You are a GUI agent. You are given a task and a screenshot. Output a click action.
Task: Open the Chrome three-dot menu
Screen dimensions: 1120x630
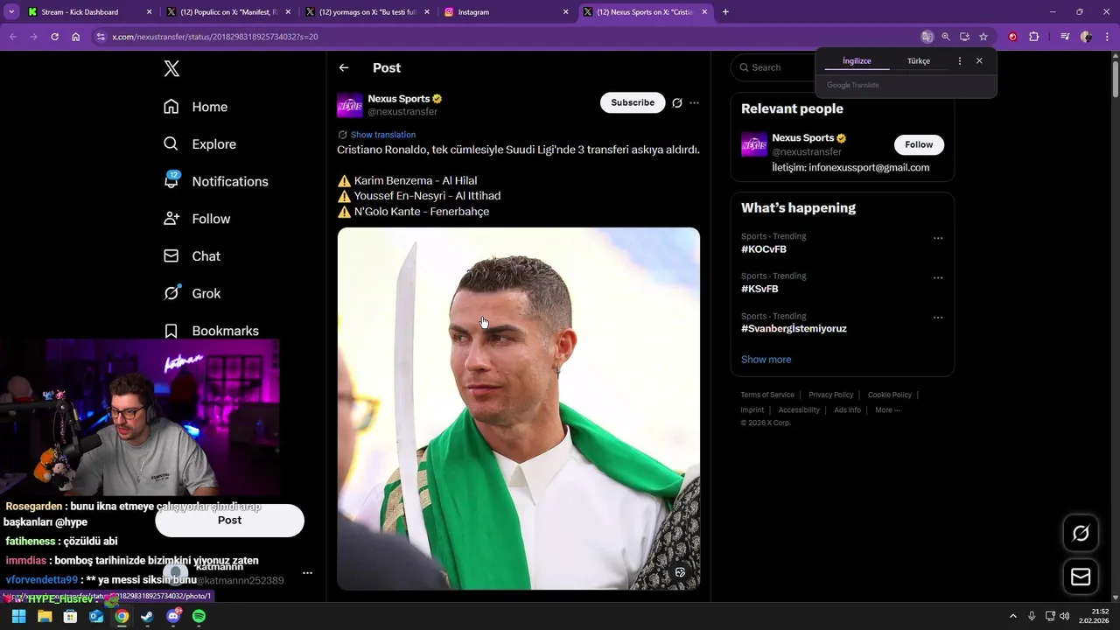(x=1107, y=37)
